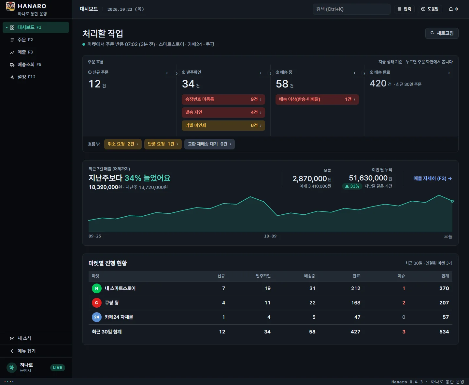Open 취소 요청 2건 chip
This screenshot has width=469, height=385.
[123, 144]
